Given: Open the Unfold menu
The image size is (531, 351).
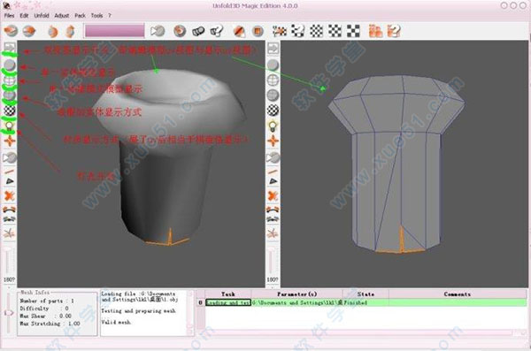Looking at the screenshot, I should click(x=42, y=16).
